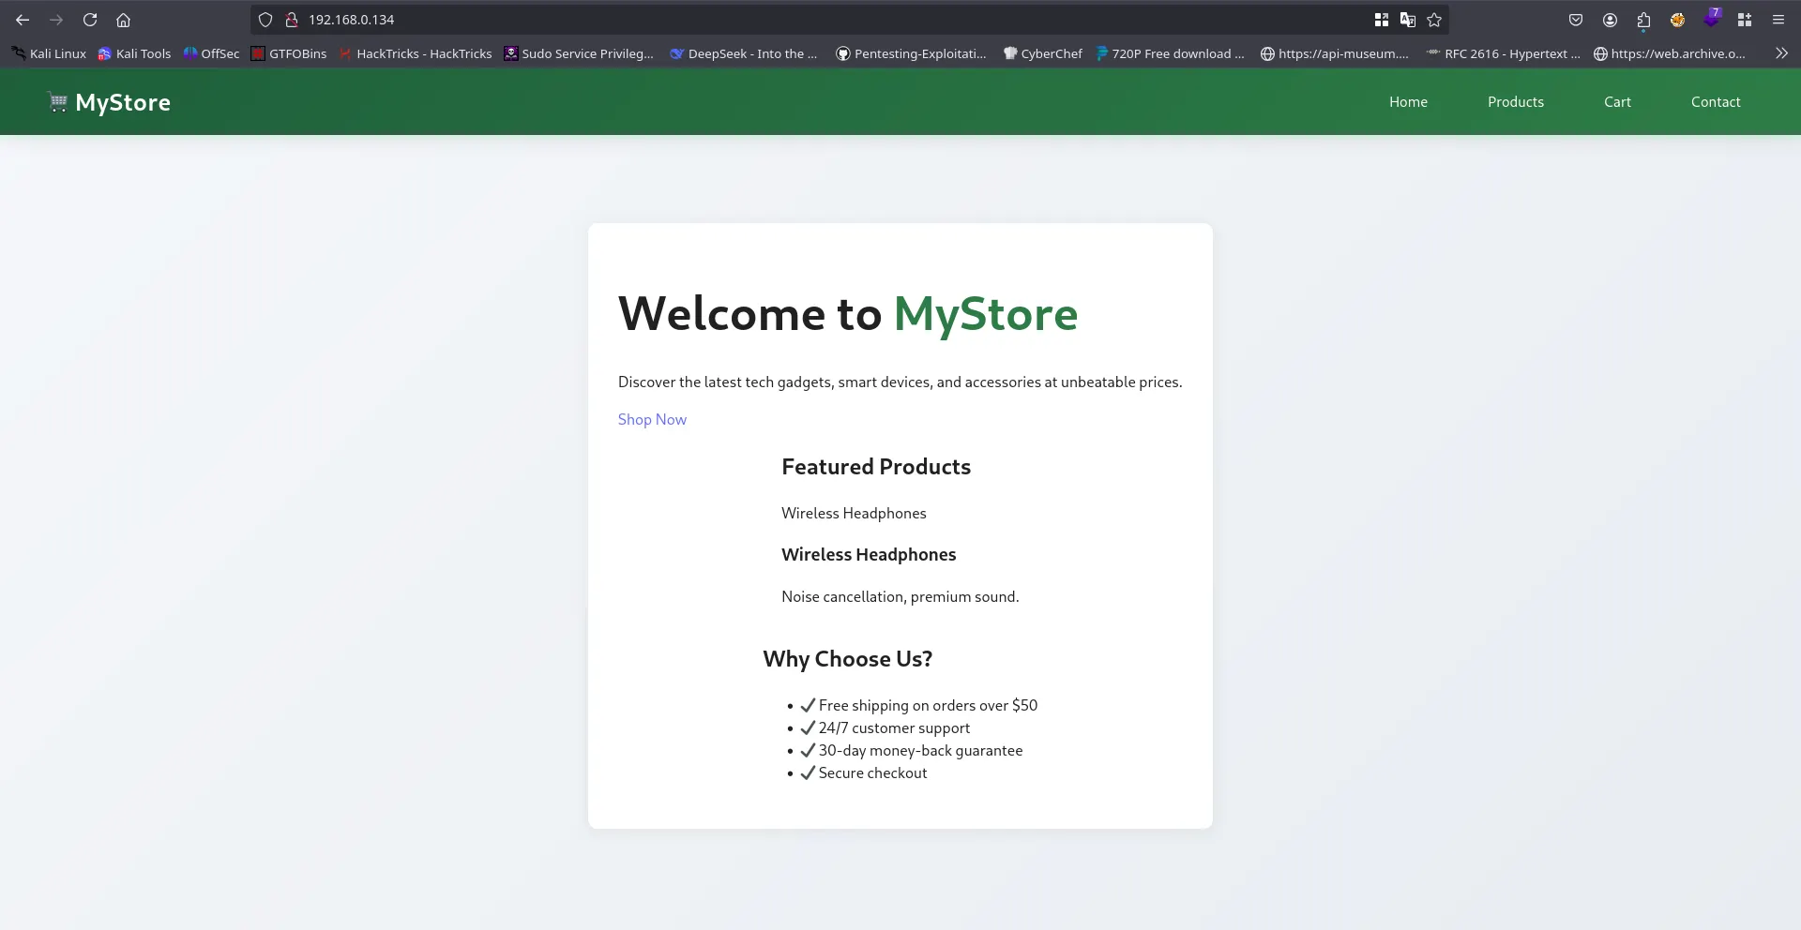This screenshot has width=1801, height=930.
Task: Show more bookmarks via the chevron
Action: point(1781,53)
